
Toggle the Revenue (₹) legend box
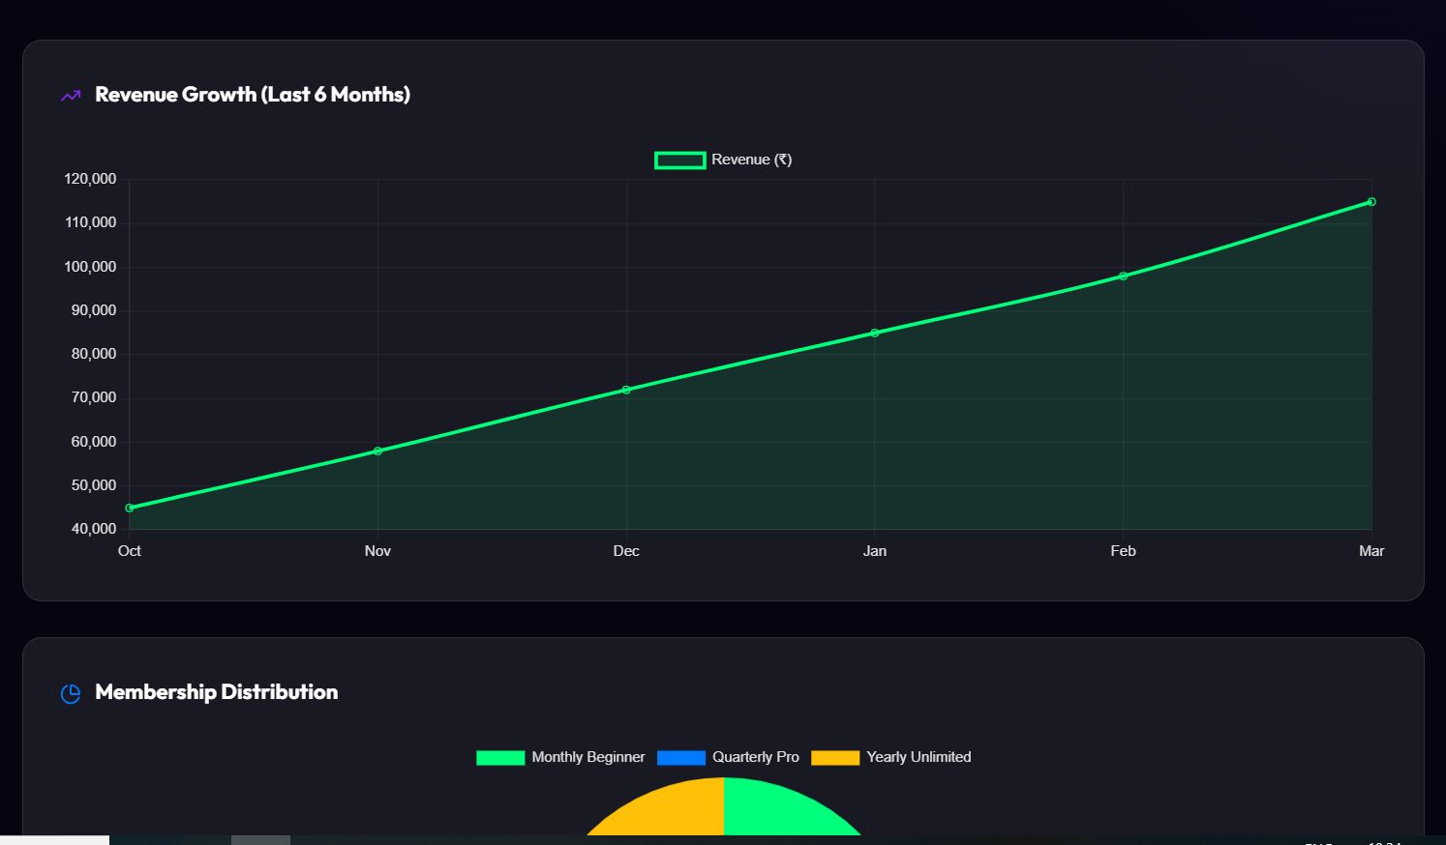coord(679,160)
